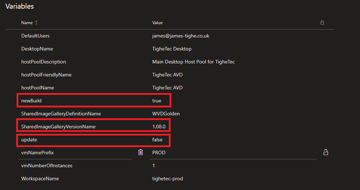Viewport: 360px width, 190px height.
Task: Click the WVDGolden gallery definition value
Action: click(166, 114)
